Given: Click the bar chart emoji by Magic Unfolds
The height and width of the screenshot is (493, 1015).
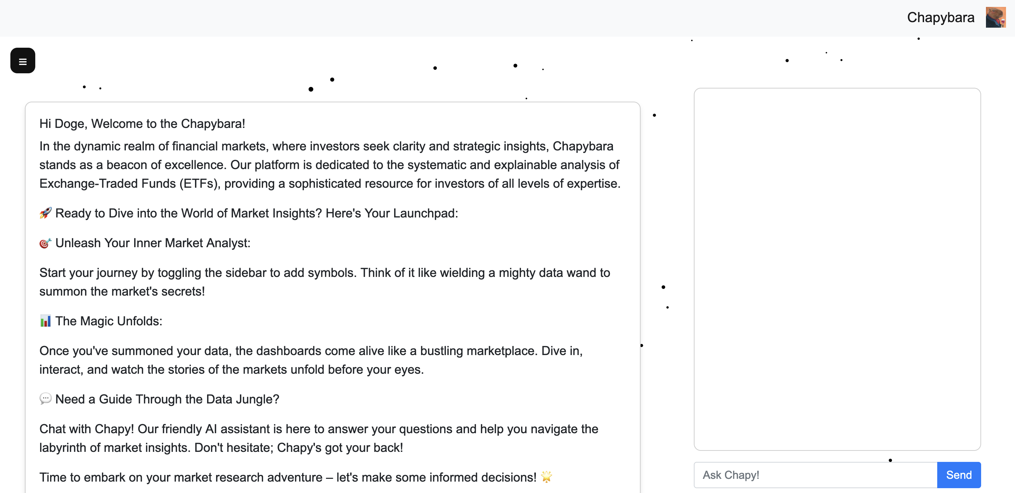Looking at the screenshot, I should pos(45,321).
